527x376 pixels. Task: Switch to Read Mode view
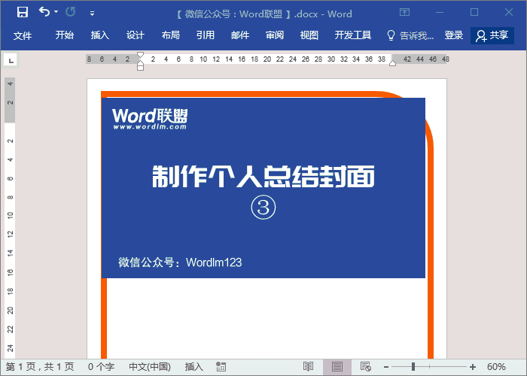[308, 367]
